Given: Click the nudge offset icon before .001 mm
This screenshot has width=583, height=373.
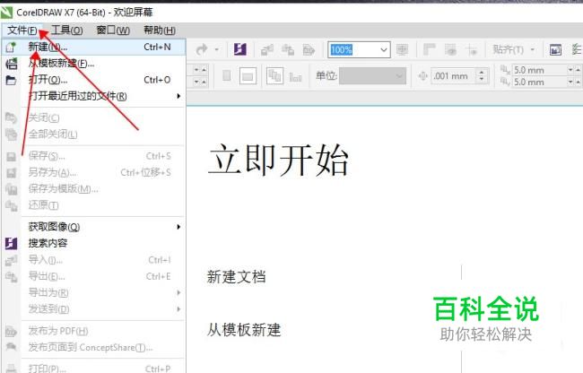Looking at the screenshot, I should point(422,76).
